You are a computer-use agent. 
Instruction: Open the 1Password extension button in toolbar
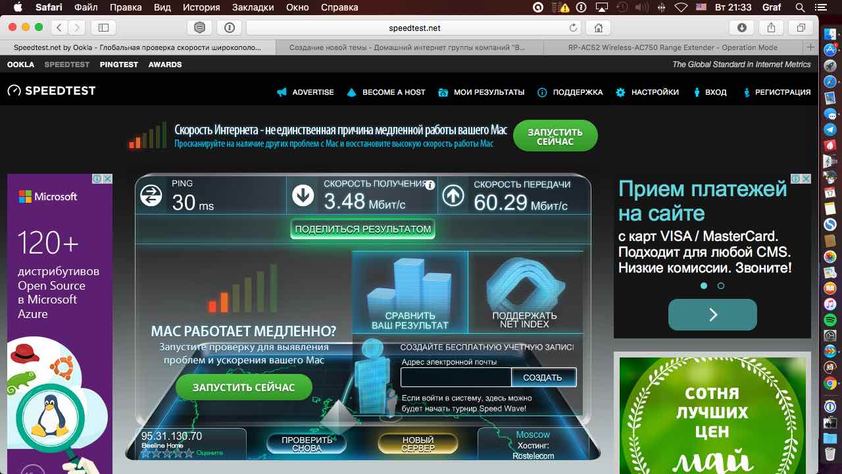(x=229, y=28)
